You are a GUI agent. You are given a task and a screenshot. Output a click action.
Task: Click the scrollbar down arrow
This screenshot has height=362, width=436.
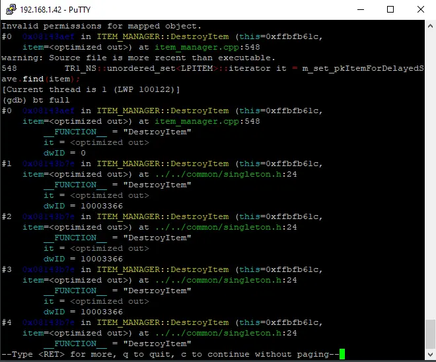[430, 355]
